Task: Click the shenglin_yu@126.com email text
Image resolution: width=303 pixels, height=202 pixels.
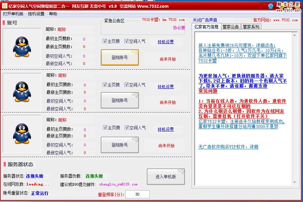Action: click(x=118, y=184)
